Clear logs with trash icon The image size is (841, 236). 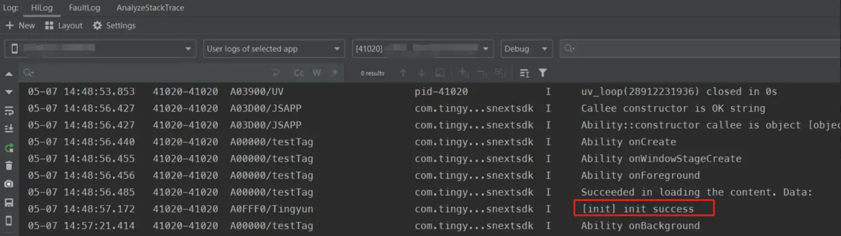tap(9, 166)
